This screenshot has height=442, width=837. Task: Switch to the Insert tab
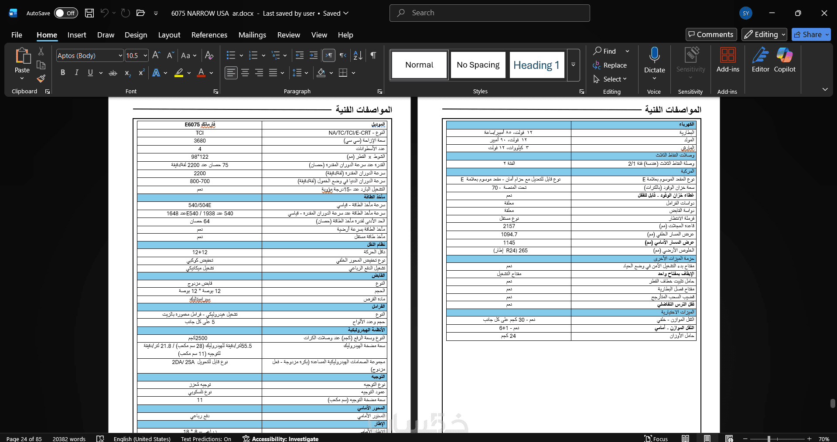tap(77, 35)
